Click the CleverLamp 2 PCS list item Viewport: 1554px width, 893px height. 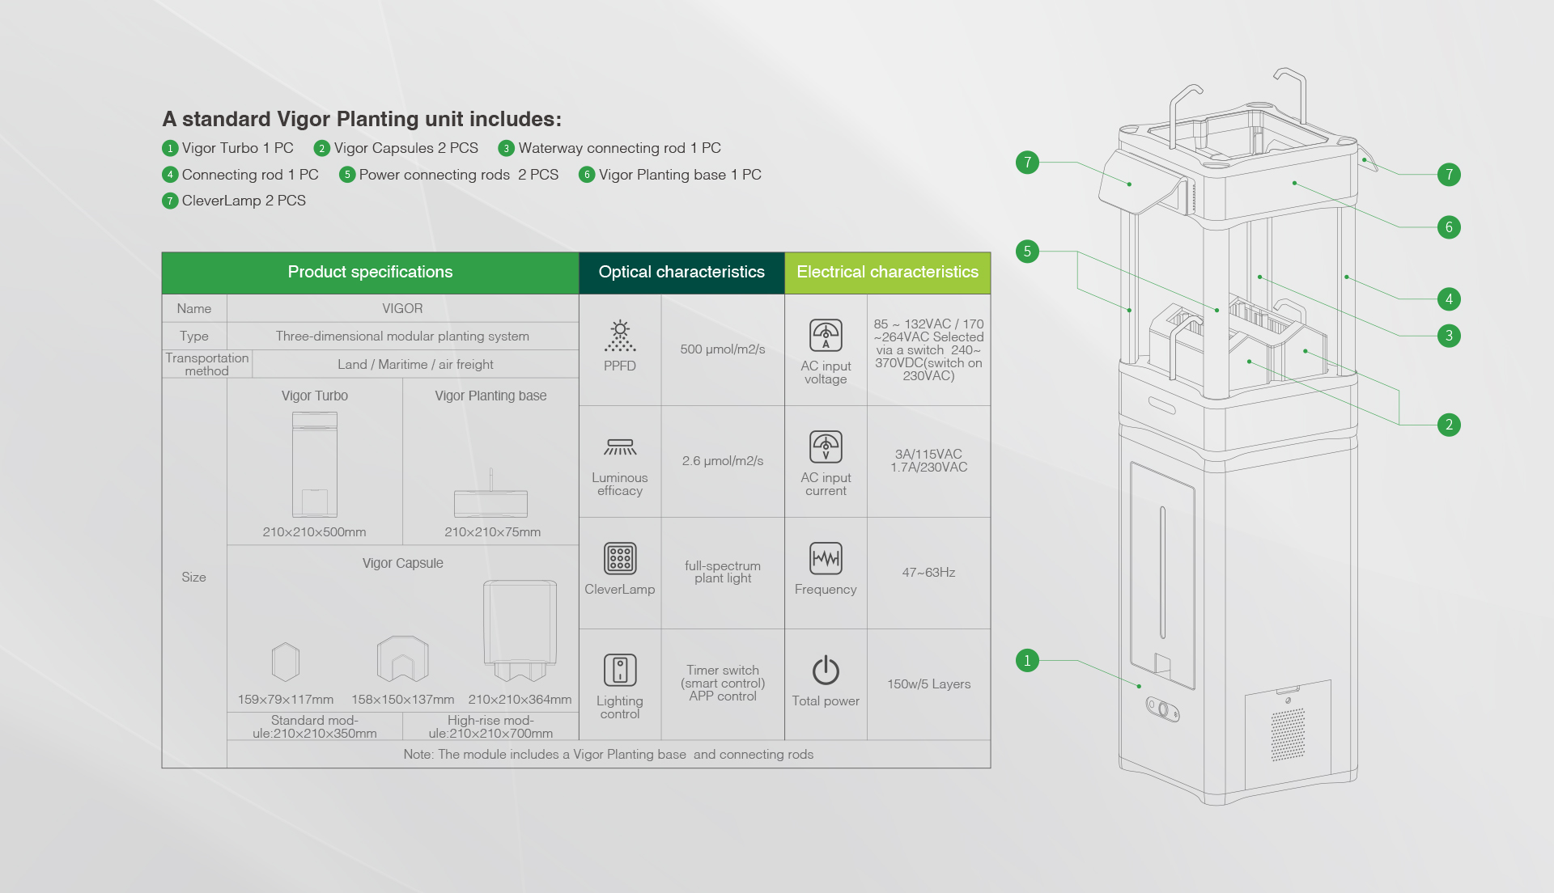[x=243, y=201]
